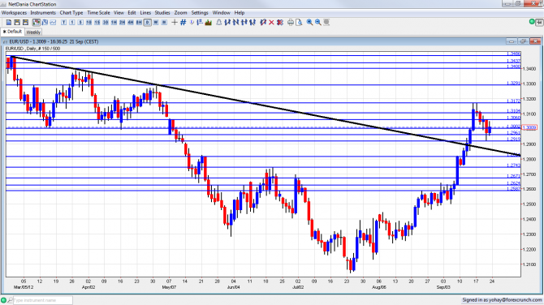This screenshot has width=544, height=305.
Task: Switch to 5-minute time scale
Action: point(80,22)
